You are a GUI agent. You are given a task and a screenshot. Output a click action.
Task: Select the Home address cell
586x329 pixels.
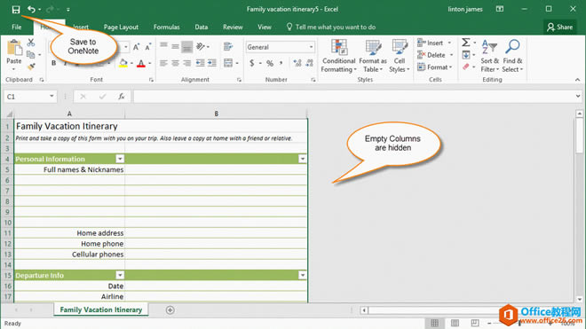(x=69, y=233)
